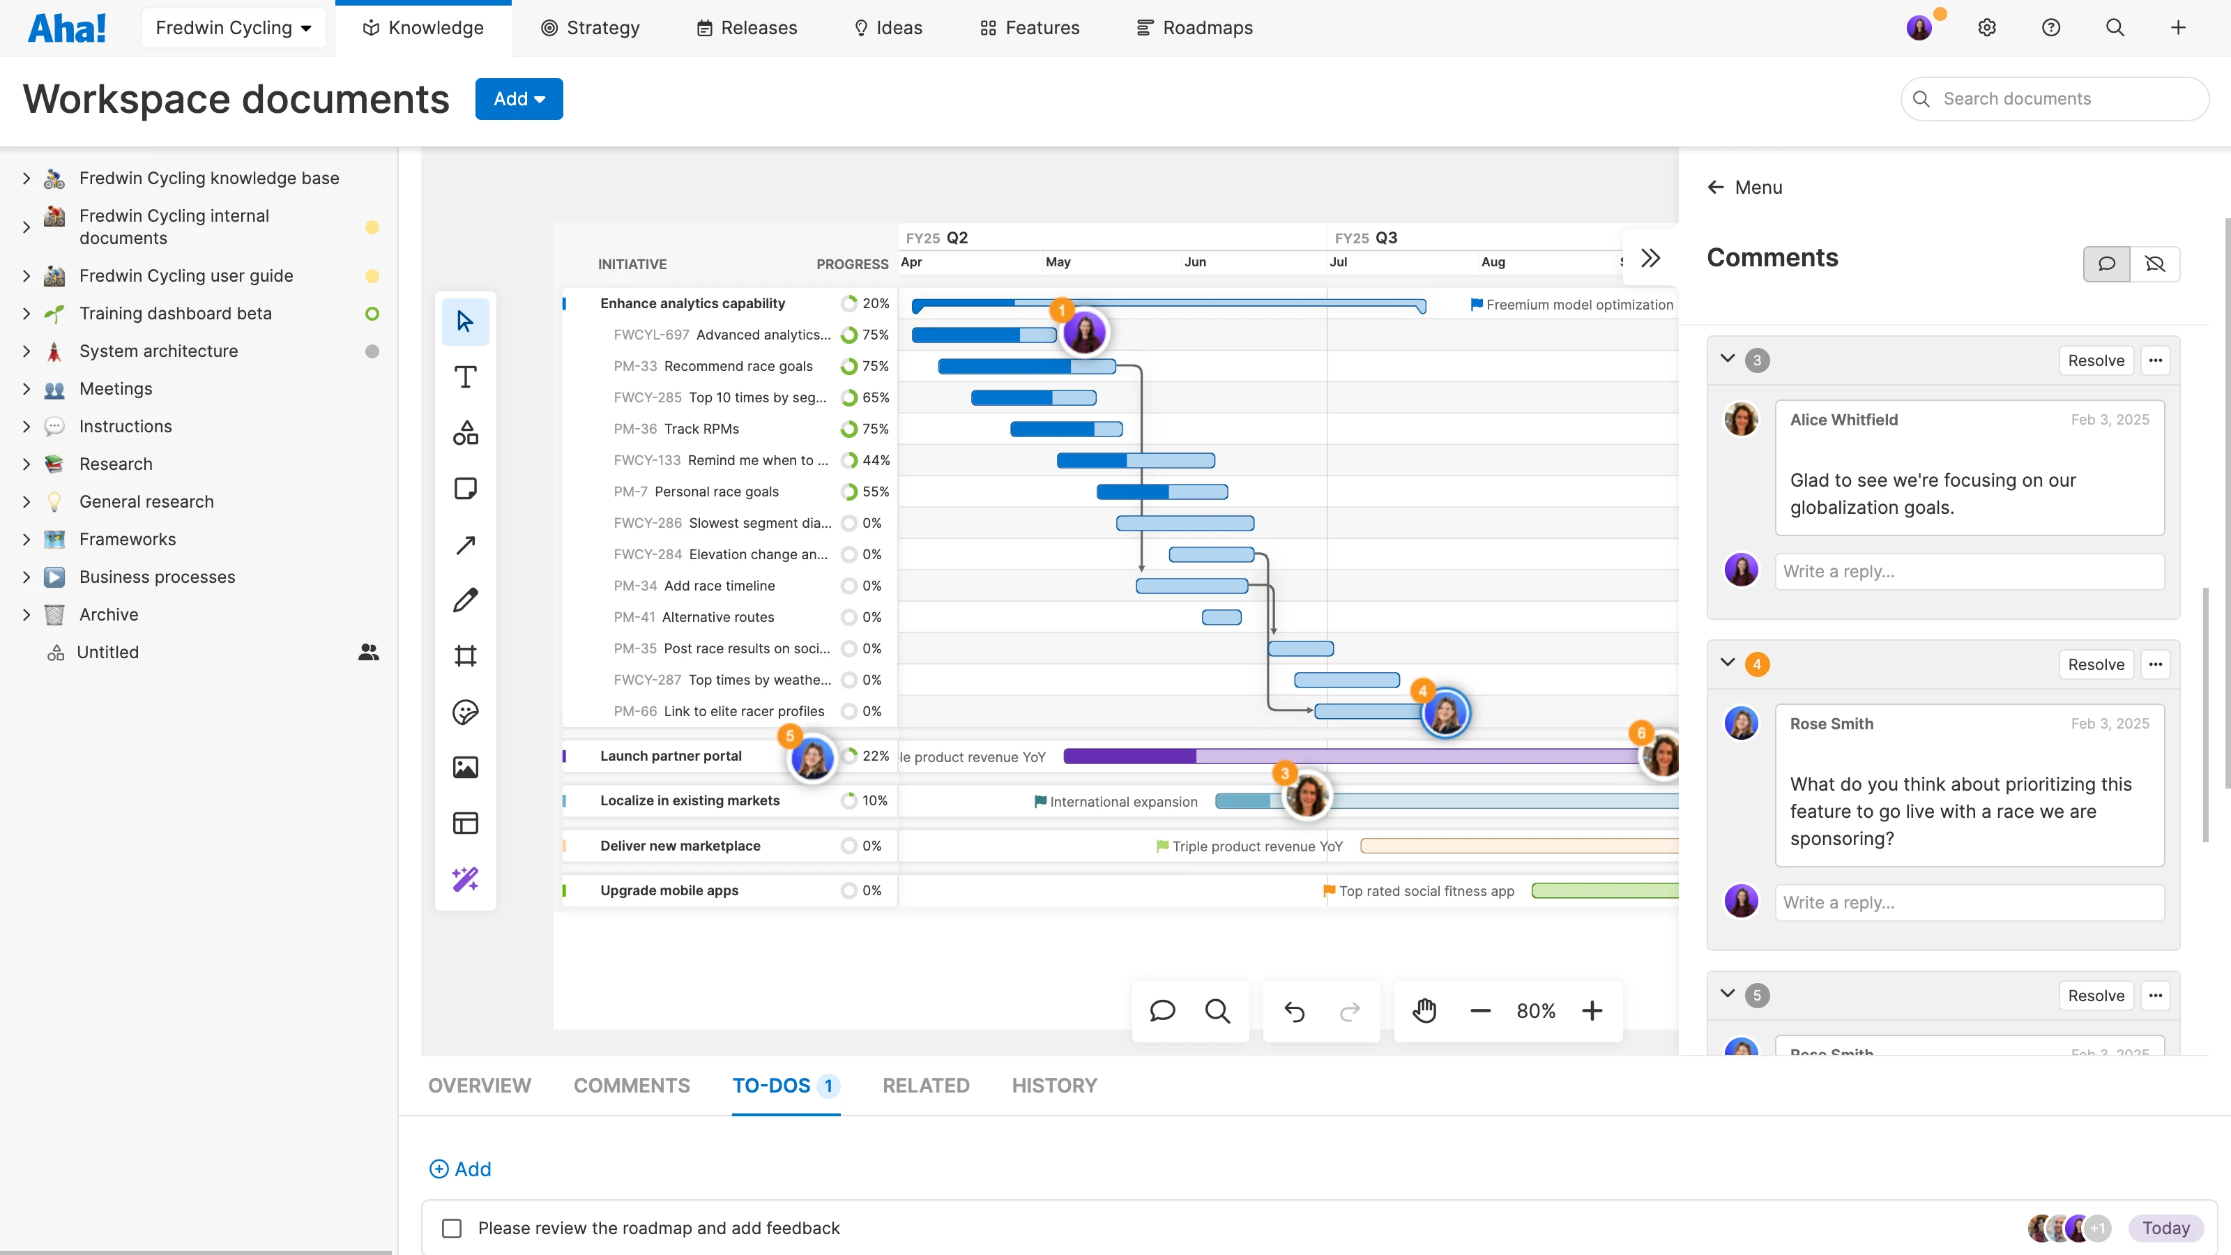Select the Frame tool

[x=465, y=655]
